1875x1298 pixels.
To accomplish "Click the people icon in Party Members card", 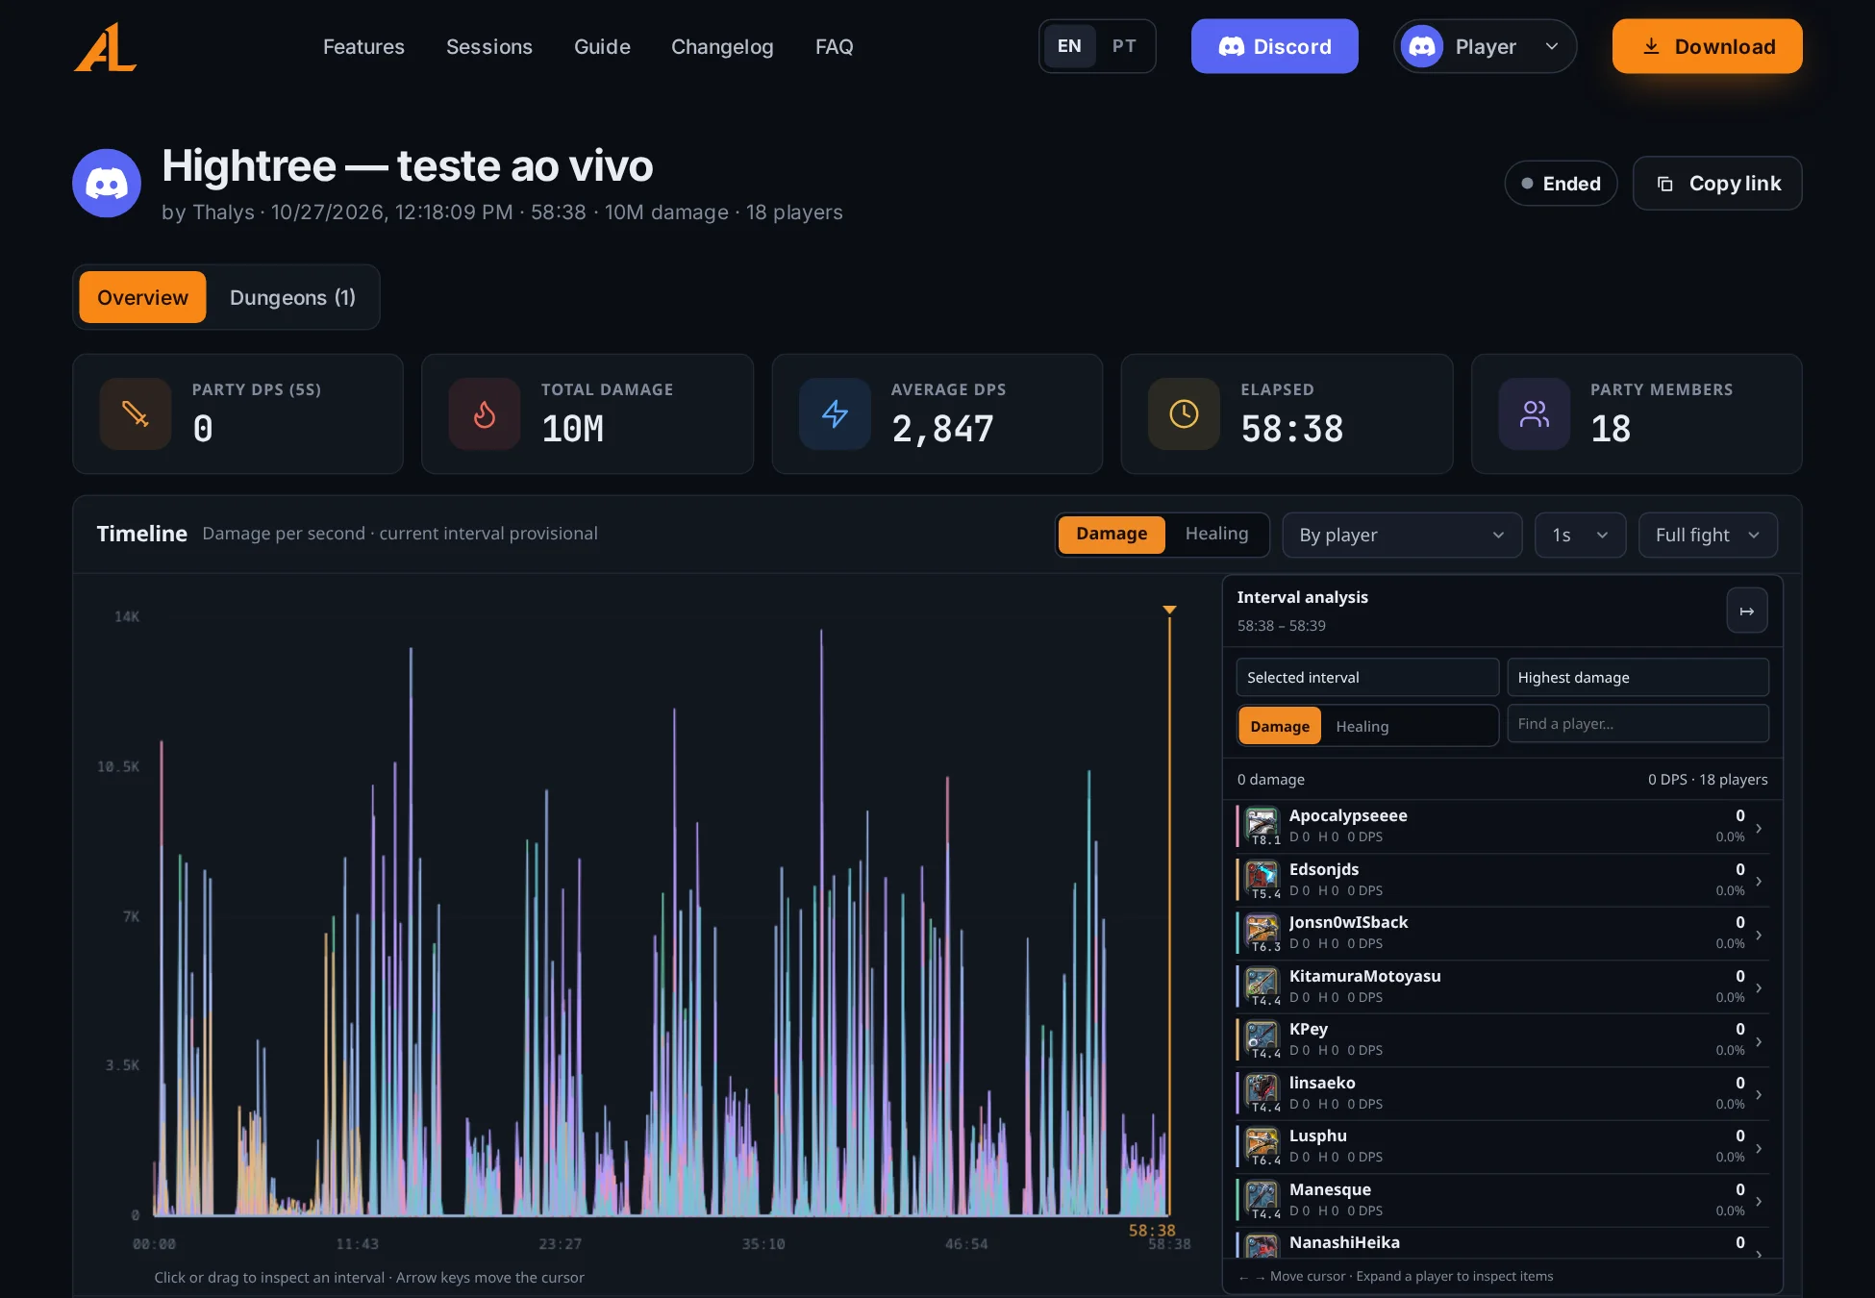I will [x=1534, y=414].
